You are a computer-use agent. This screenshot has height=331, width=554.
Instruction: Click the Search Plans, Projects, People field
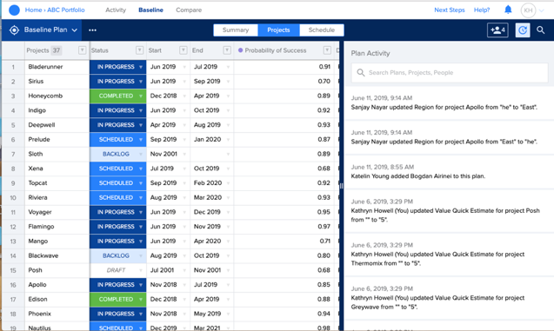pos(450,73)
